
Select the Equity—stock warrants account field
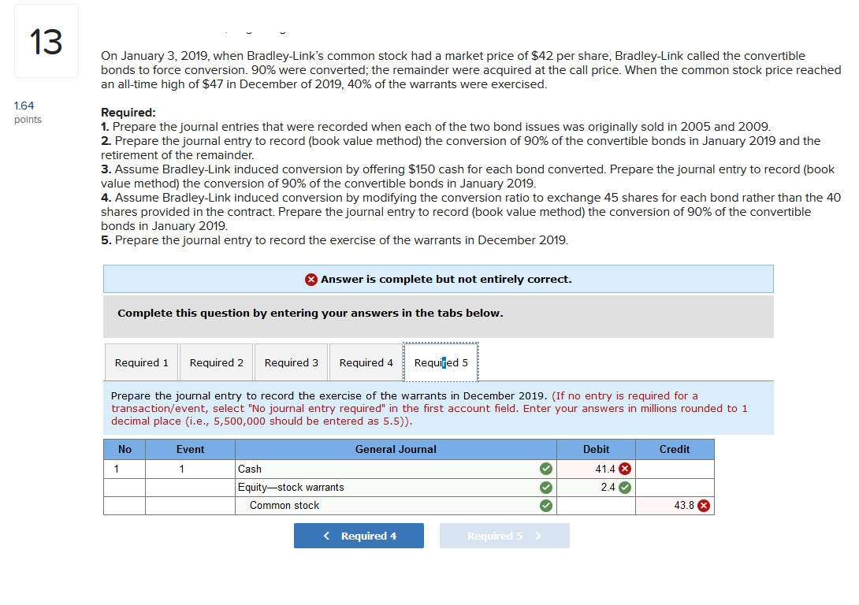[x=396, y=488]
